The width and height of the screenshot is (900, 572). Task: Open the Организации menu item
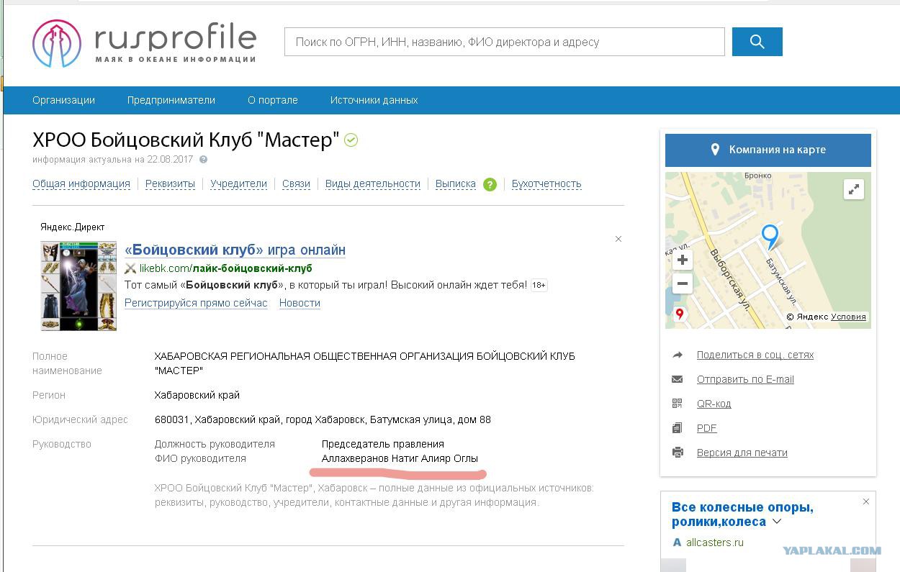[63, 100]
